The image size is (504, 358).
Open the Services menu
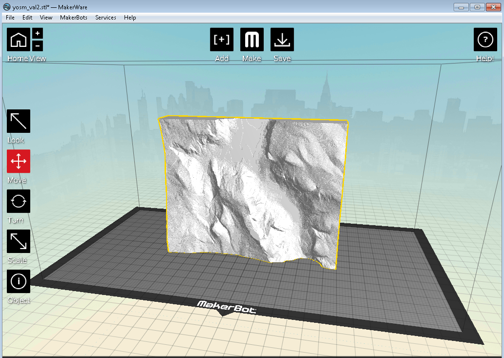pos(105,17)
